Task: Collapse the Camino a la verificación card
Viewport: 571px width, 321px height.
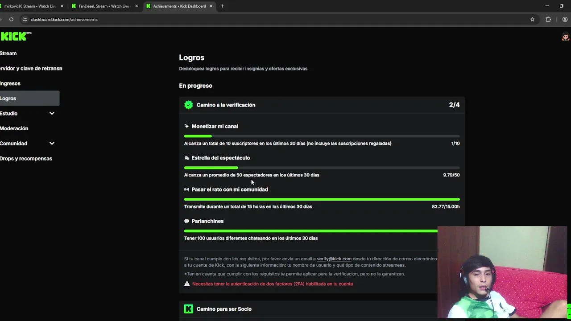Action: [x=322, y=105]
